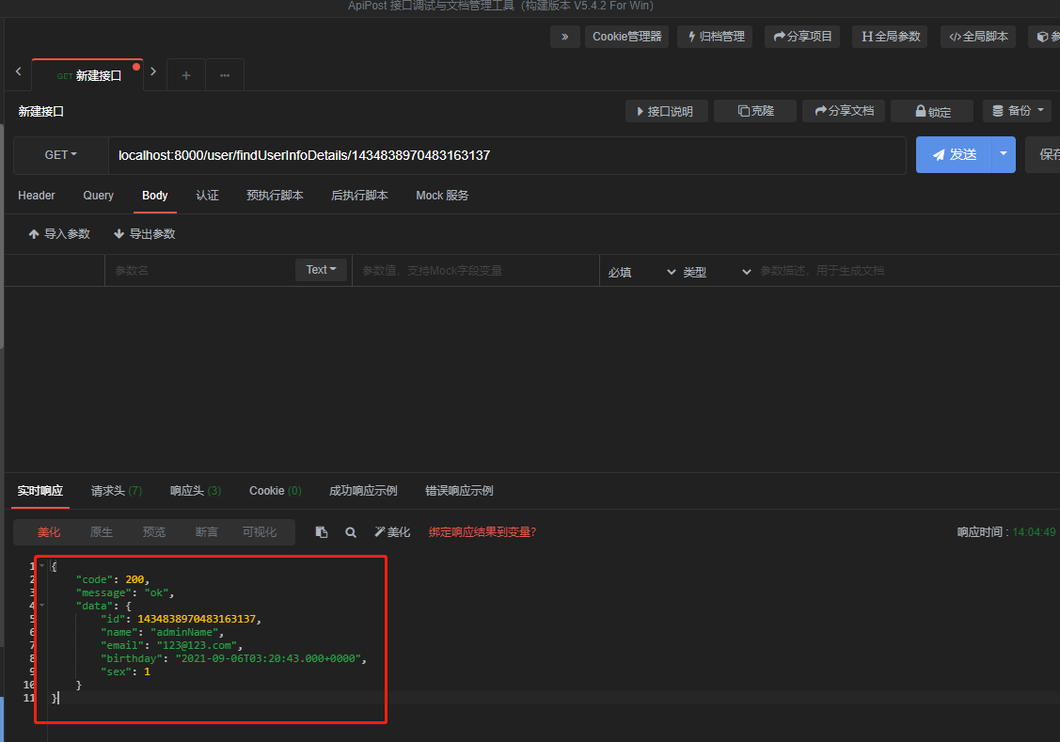
Task: Switch to the Body tab
Action: 155,196
